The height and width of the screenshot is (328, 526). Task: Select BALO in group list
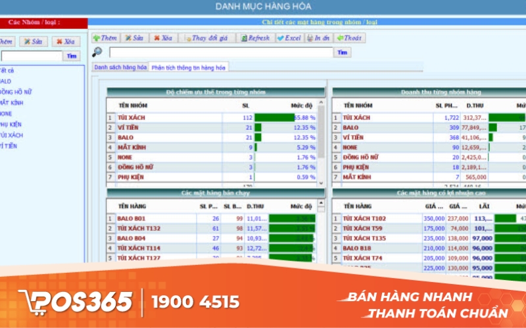[5, 81]
